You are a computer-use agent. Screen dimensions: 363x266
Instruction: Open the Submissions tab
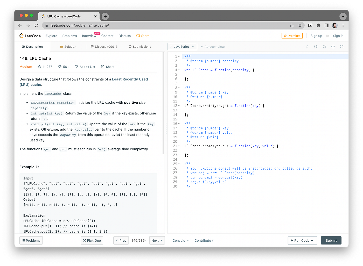140,47
